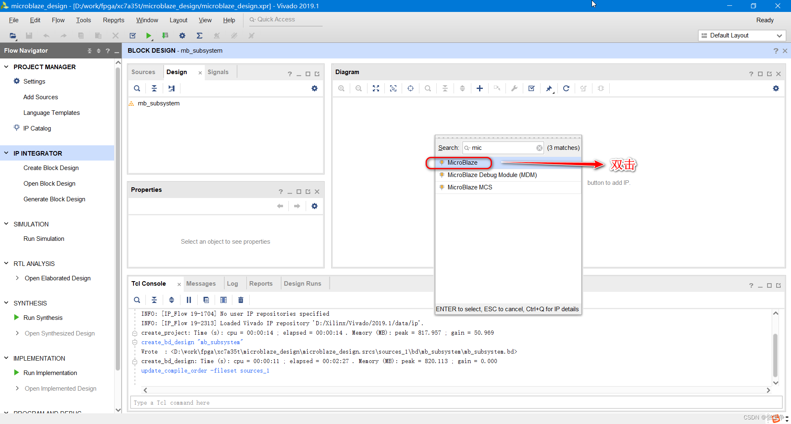This screenshot has width=791, height=424.
Task: Collapse the IMPLEMENTATION section
Action: pos(6,358)
